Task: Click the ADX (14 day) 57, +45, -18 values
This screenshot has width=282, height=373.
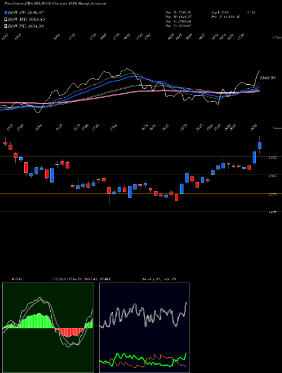Action: pyautogui.click(x=158, y=279)
